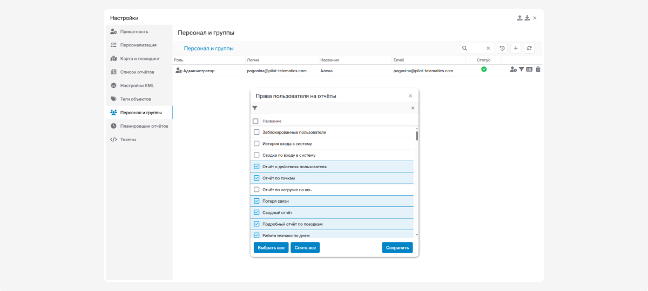
Task: Click the download settings icon
Action: click(x=527, y=18)
